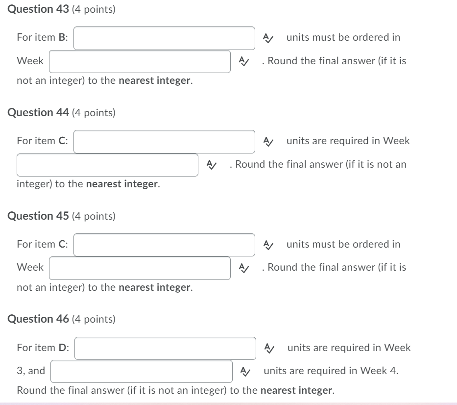Image resolution: width=457 pixels, height=405 pixels.
Task: Click the spell check icon for item C units in Question 44
Action: [x=267, y=141]
